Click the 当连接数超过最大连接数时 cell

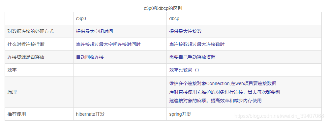coord(244,44)
